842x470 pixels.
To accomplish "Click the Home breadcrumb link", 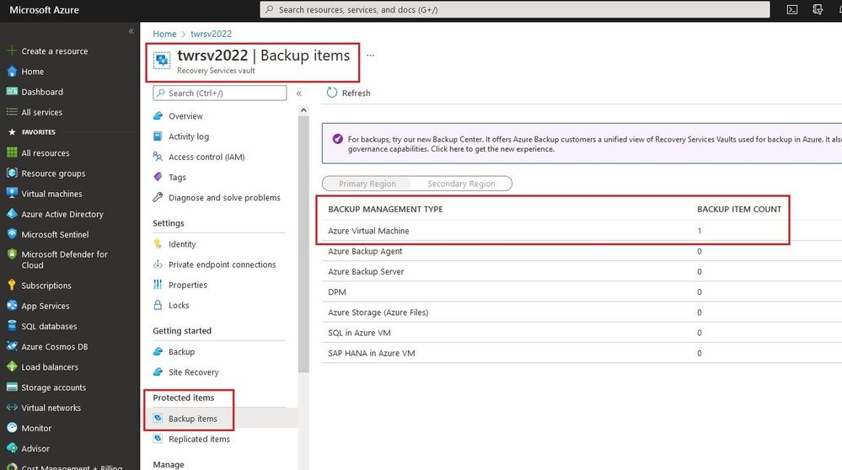I will tap(164, 34).
